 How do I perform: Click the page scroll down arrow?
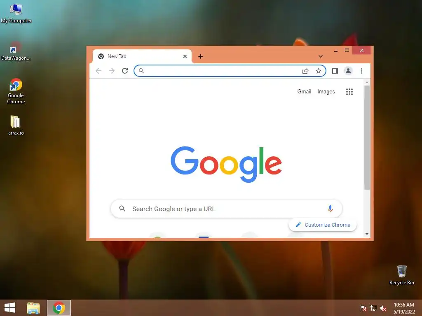point(367,234)
